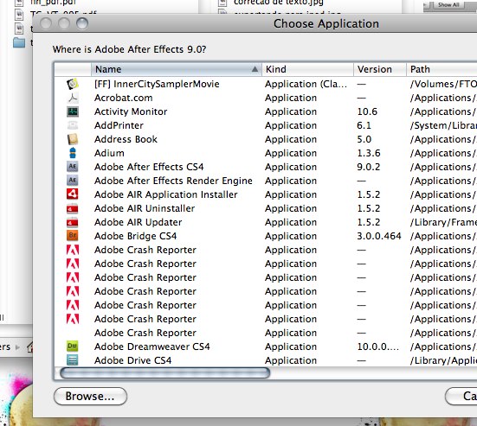Sort the list by the Path column
The height and width of the screenshot is (426, 477).
[x=442, y=69]
